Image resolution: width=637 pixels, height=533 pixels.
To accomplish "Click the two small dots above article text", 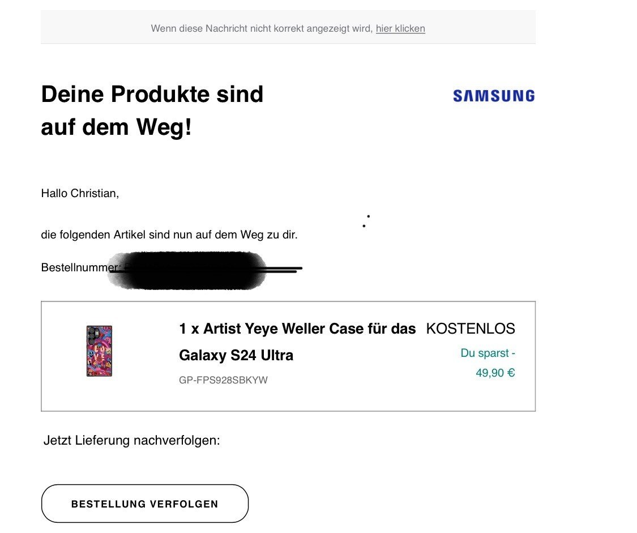I will (x=366, y=221).
